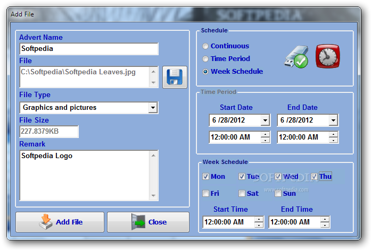Click the Remark label
The width and height of the screenshot is (372, 251).
(x=32, y=144)
